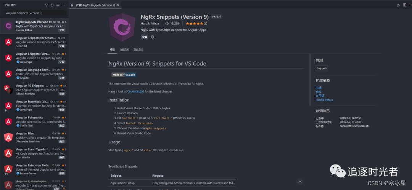The width and height of the screenshot is (412, 190).
Task: Select the Angular Schematics list entry title
Action: point(29,118)
